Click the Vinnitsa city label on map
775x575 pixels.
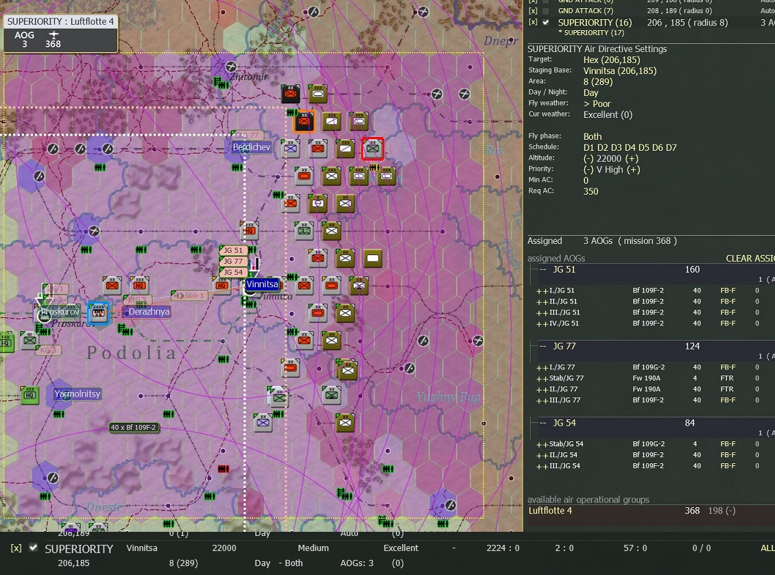262,284
